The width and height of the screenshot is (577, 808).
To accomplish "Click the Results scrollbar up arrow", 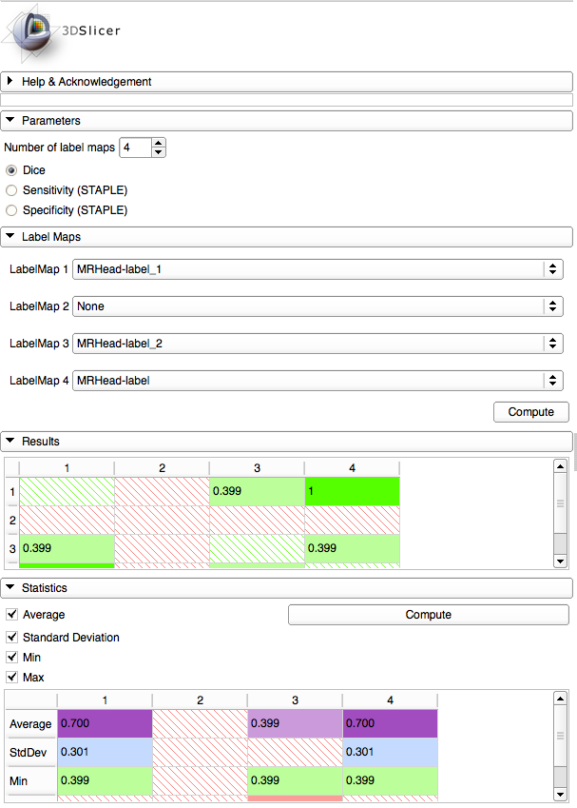I will click(x=560, y=466).
